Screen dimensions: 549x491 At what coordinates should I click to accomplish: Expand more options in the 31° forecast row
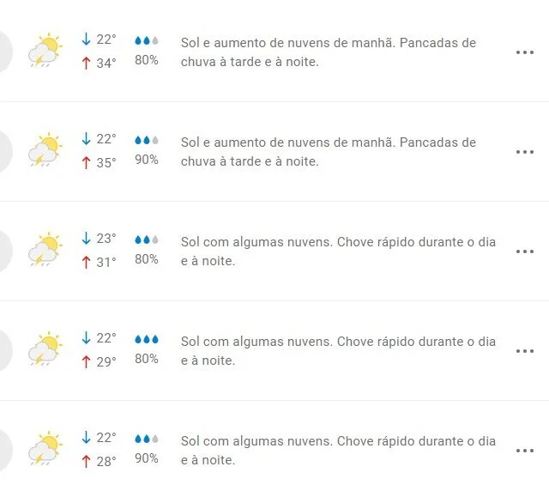525,252
